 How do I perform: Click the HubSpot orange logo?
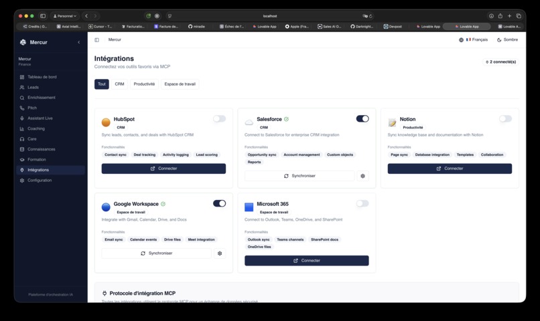click(106, 122)
